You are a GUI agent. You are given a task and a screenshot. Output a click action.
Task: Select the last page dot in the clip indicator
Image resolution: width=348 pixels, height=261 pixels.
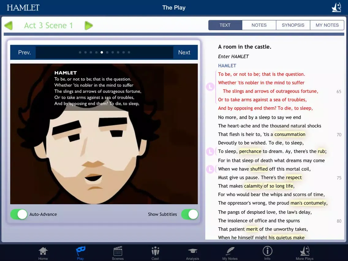(129, 52)
